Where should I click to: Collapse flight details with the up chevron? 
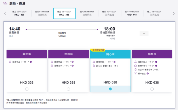click(144, 33)
